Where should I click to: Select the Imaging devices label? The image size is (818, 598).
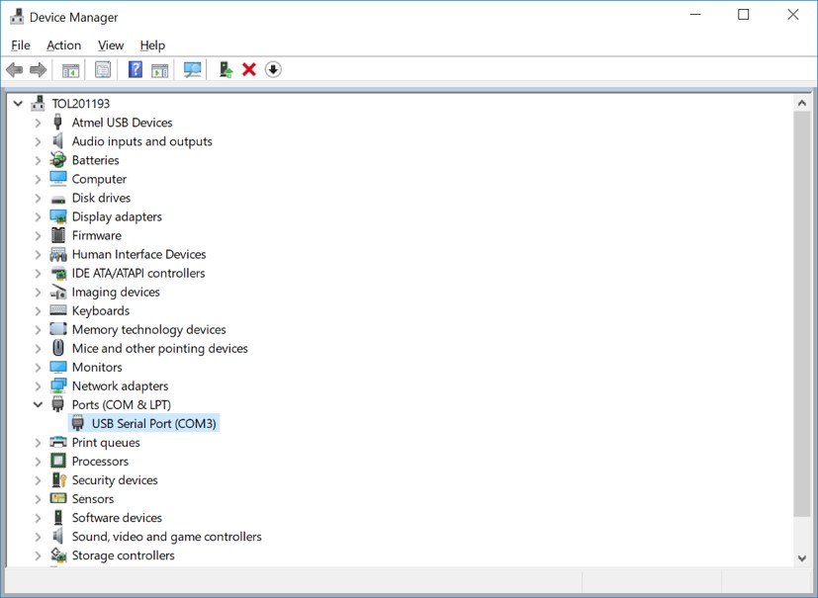[116, 292]
